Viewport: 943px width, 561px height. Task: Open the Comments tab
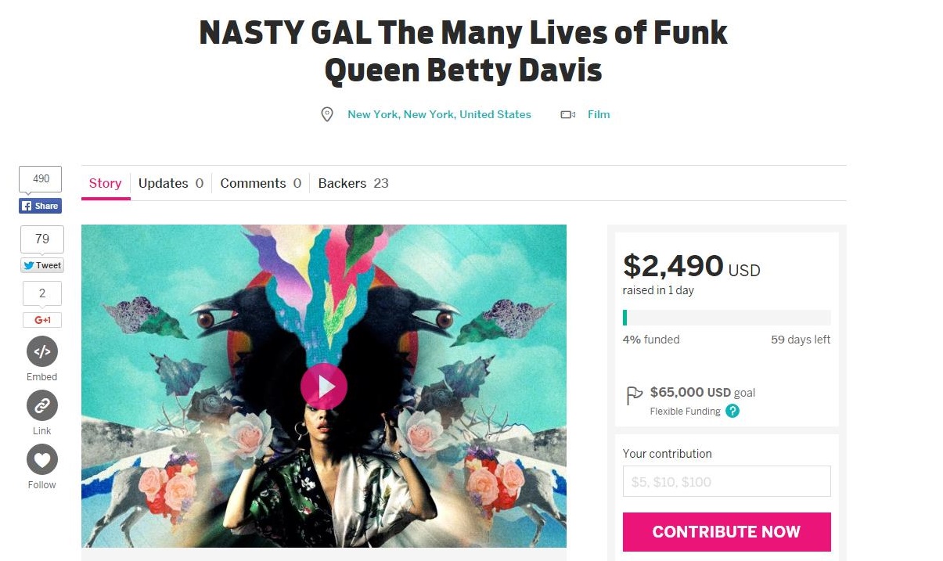pyautogui.click(x=261, y=183)
